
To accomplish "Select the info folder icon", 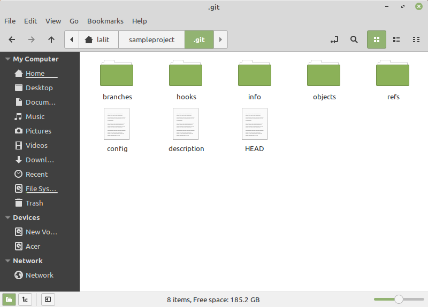I will click(255, 73).
